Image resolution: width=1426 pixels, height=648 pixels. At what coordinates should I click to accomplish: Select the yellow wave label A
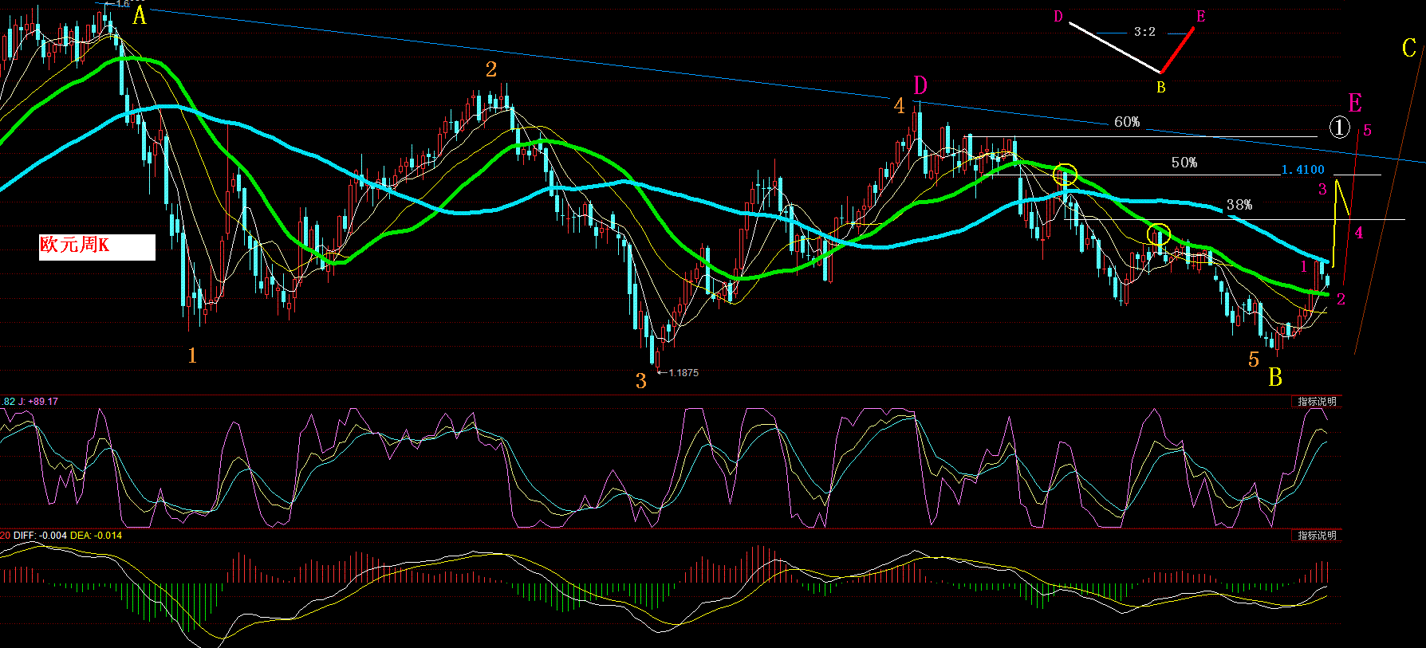tap(140, 15)
